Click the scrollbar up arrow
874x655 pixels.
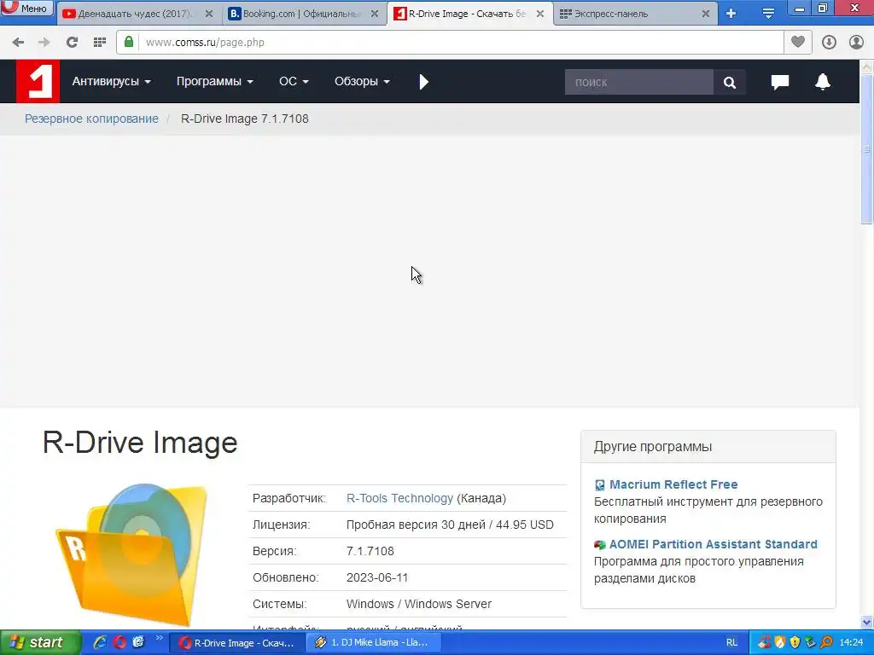[x=866, y=67]
